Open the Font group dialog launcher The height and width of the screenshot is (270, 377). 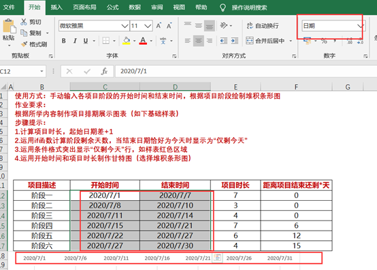pyautogui.click(x=174, y=56)
